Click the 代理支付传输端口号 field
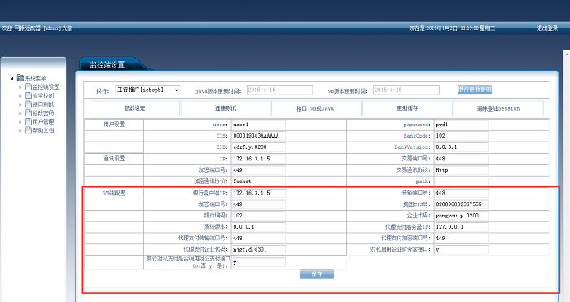Image resolution: width=570 pixels, height=302 pixels. (258, 239)
